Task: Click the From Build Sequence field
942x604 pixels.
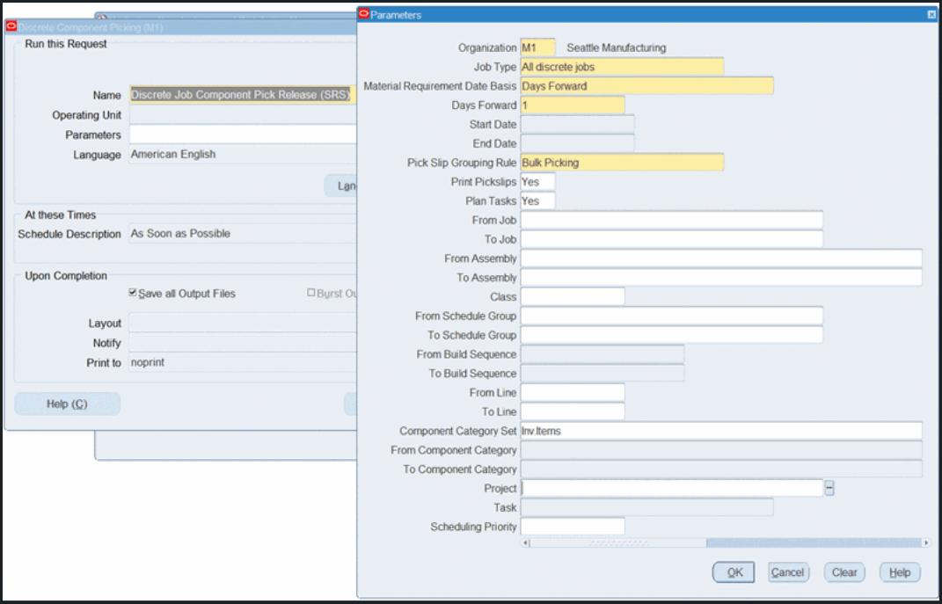Action: [x=602, y=354]
